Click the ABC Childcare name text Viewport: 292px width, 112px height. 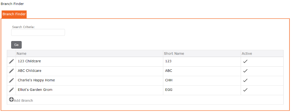point(30,71)
